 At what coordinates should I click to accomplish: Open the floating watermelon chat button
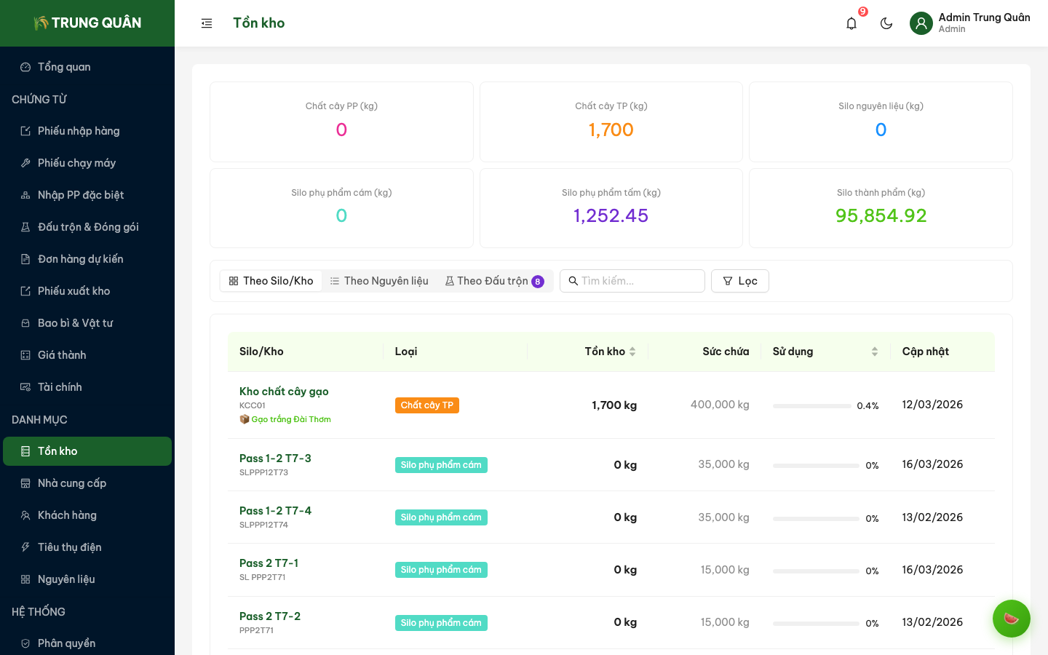tap(1011, 619)
